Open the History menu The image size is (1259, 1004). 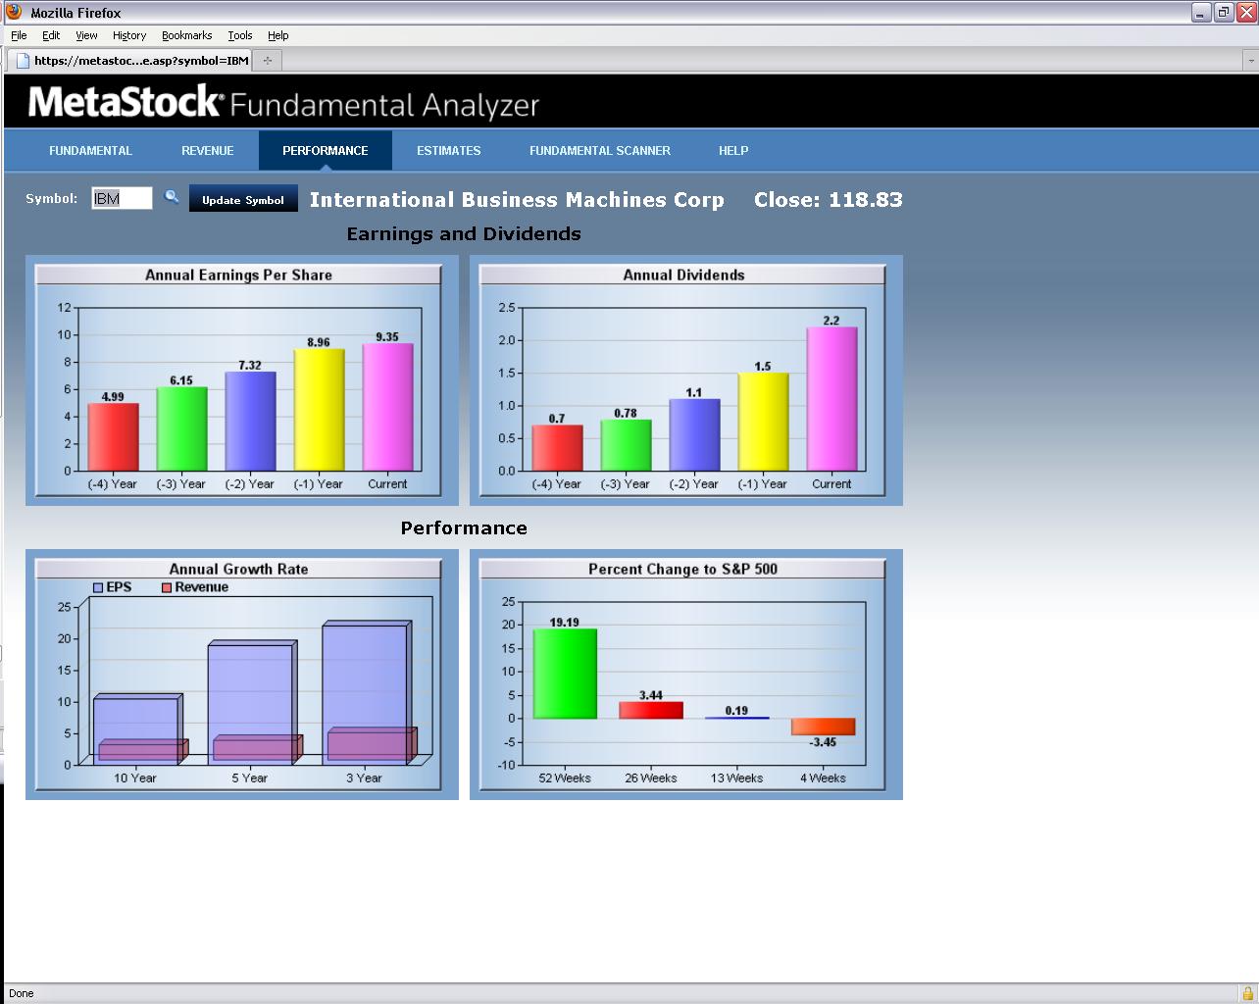(x=128, y=35)
